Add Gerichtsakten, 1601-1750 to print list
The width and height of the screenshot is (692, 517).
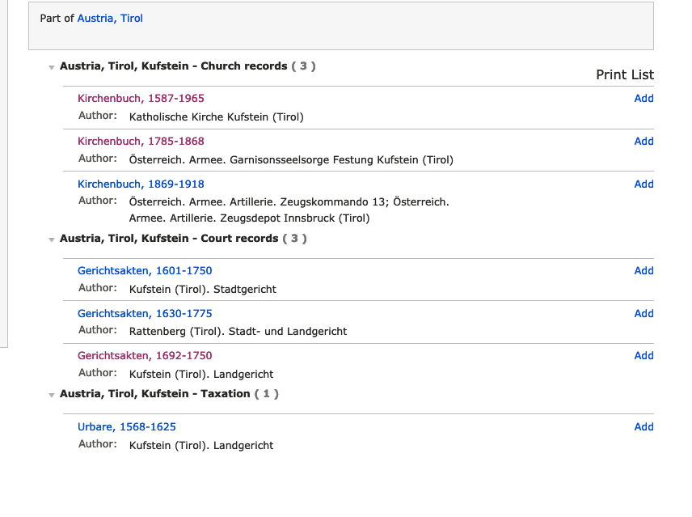(x=643, y=270)
